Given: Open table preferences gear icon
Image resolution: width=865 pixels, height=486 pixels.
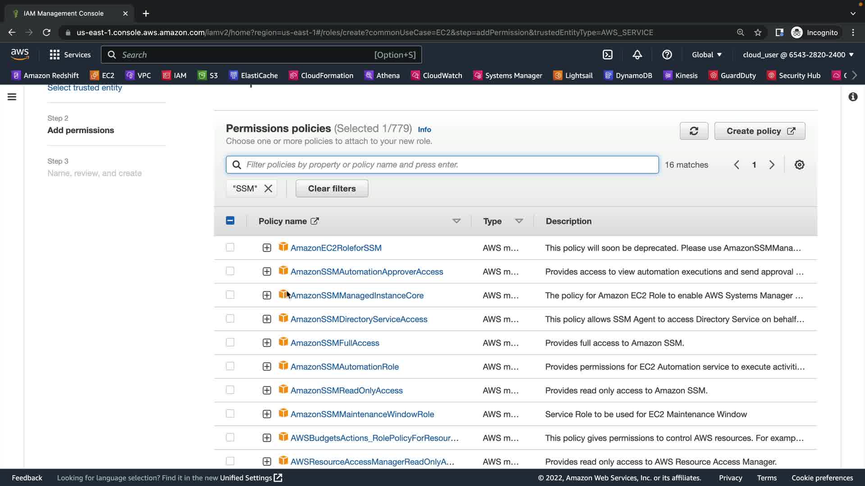Looking at the screenshot, I should coord(799,165).
